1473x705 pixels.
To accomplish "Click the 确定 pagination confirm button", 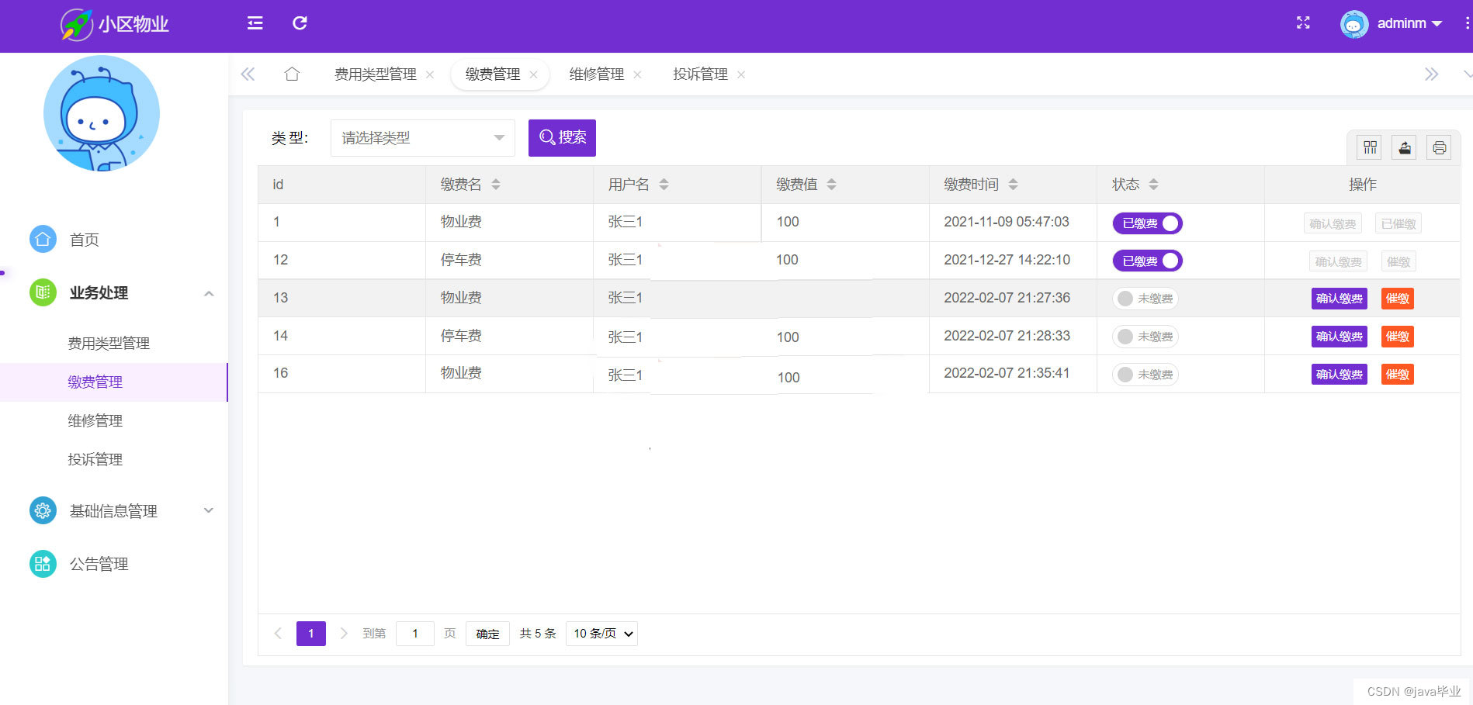I will 487,634.
